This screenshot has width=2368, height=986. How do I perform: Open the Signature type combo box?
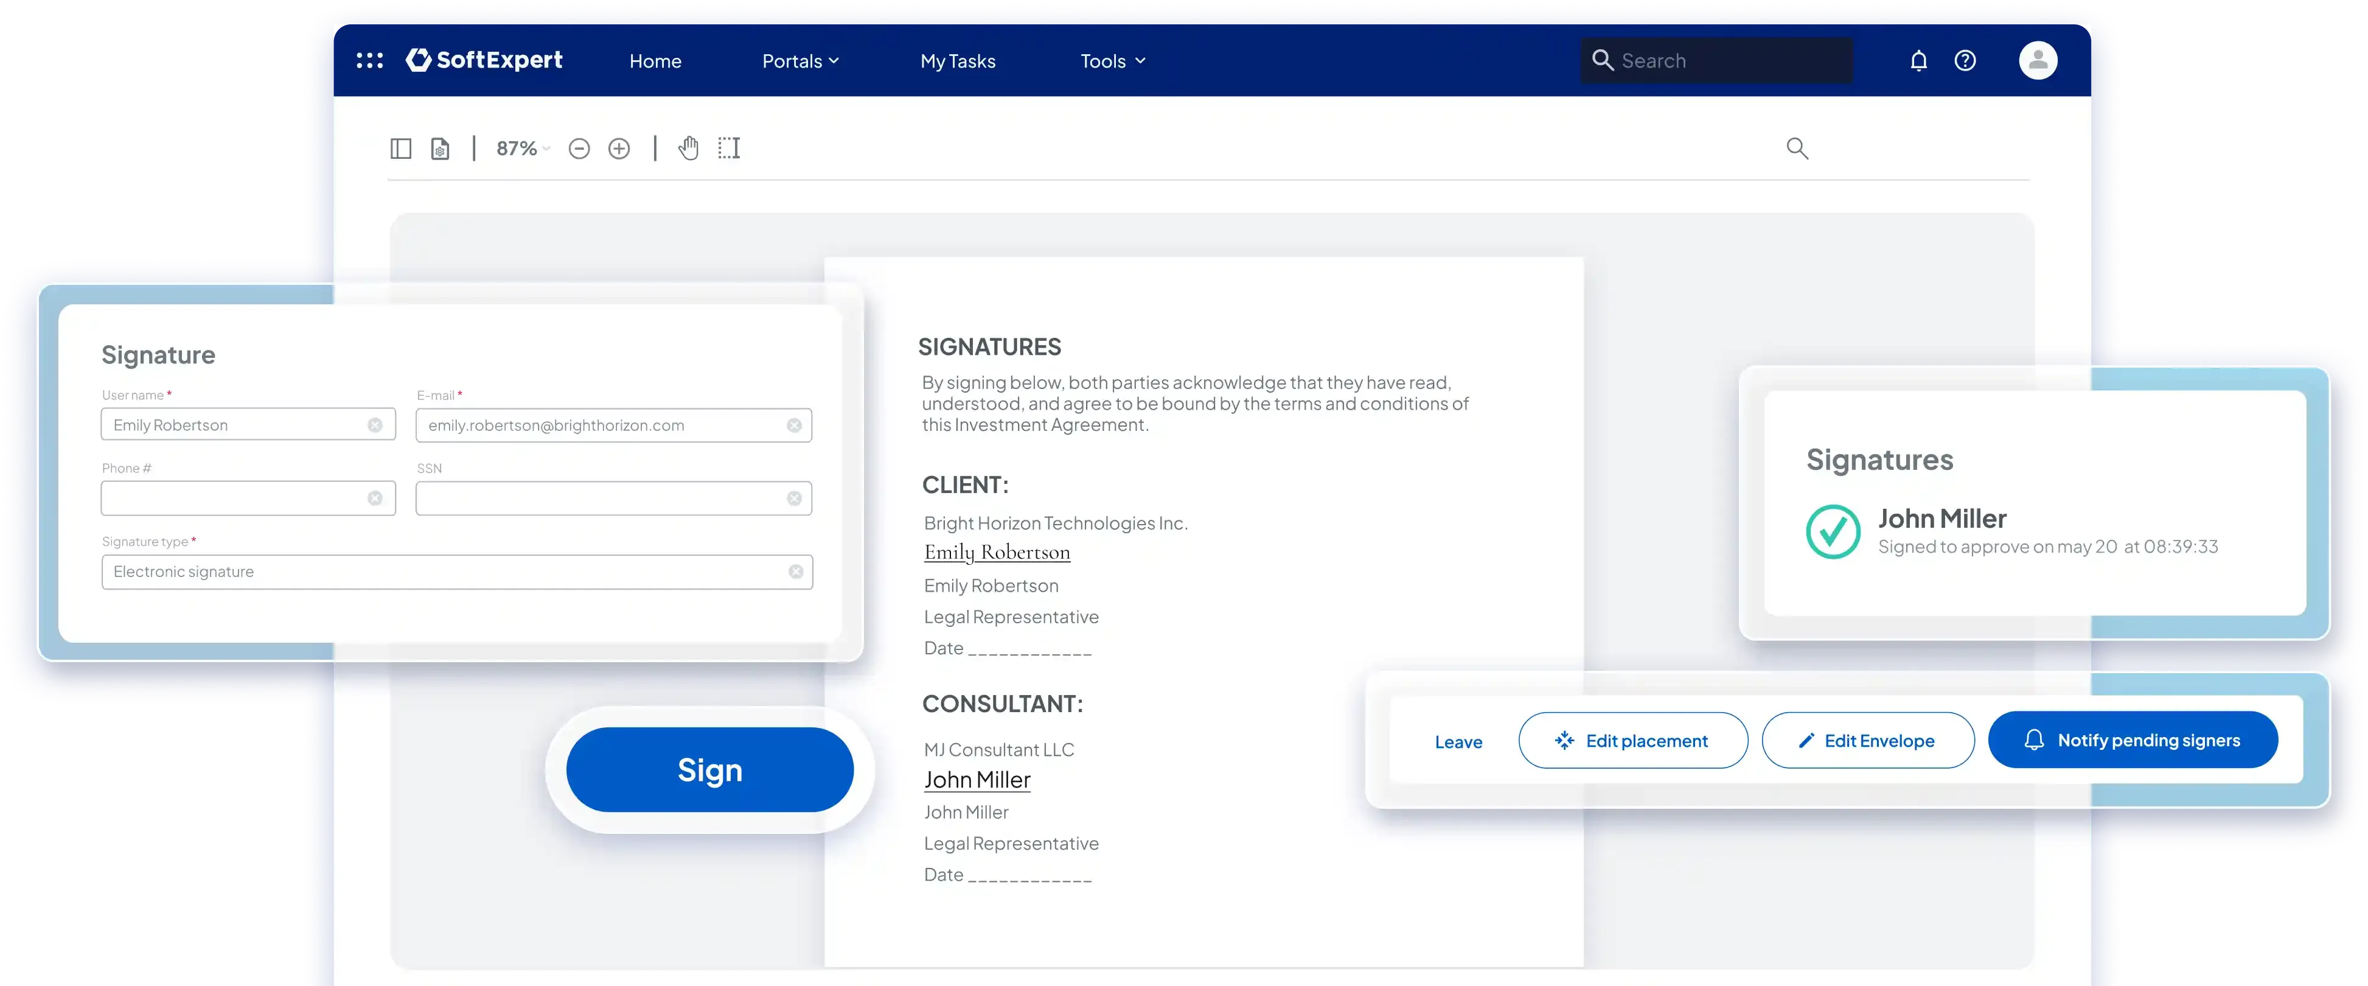pos(457,571)
